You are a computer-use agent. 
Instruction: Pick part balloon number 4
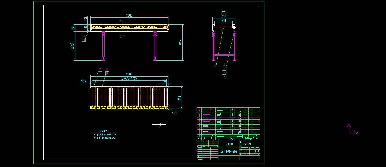coord(224,72)
